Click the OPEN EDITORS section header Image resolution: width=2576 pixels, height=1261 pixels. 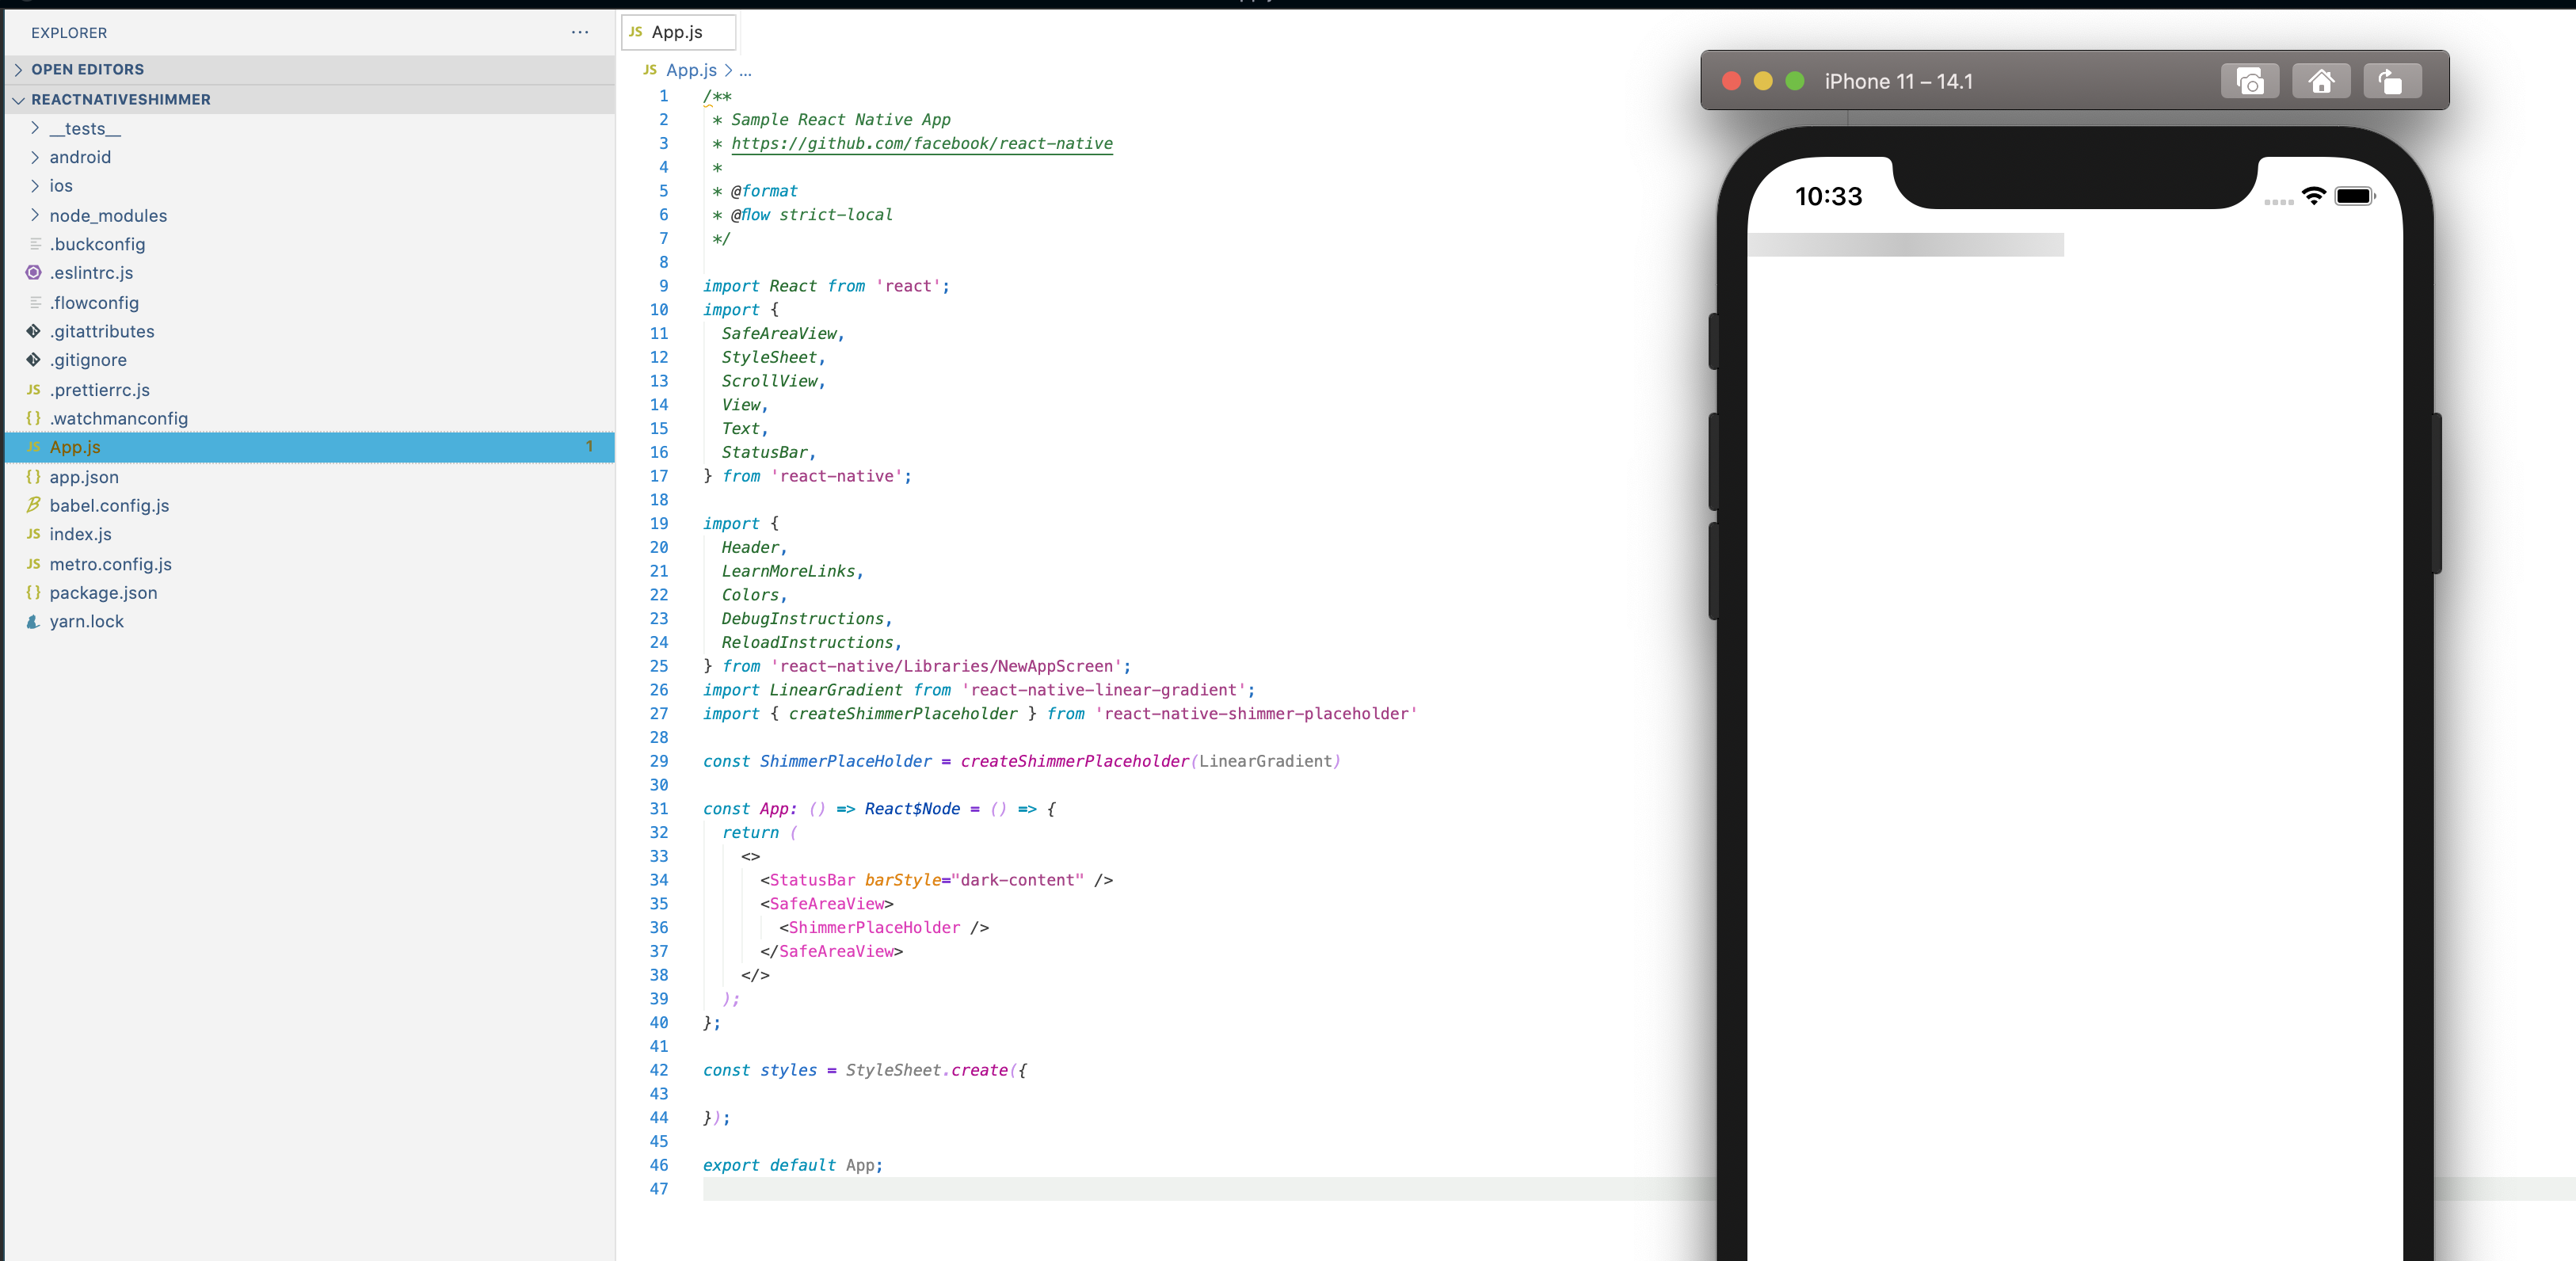point(88,69)
